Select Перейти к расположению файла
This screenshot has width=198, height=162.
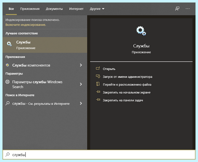(127, 84)
